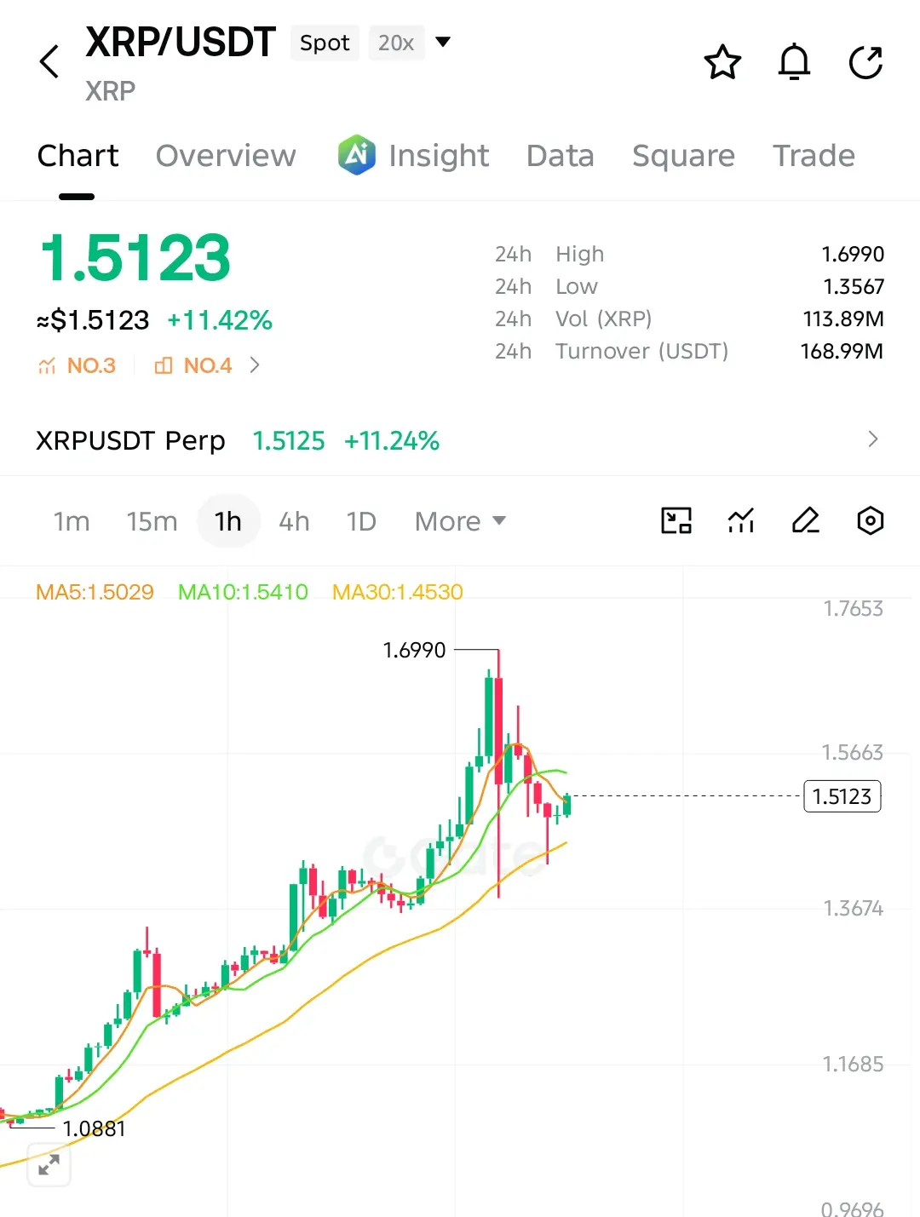Go back using the left arrow

(49, 61)
